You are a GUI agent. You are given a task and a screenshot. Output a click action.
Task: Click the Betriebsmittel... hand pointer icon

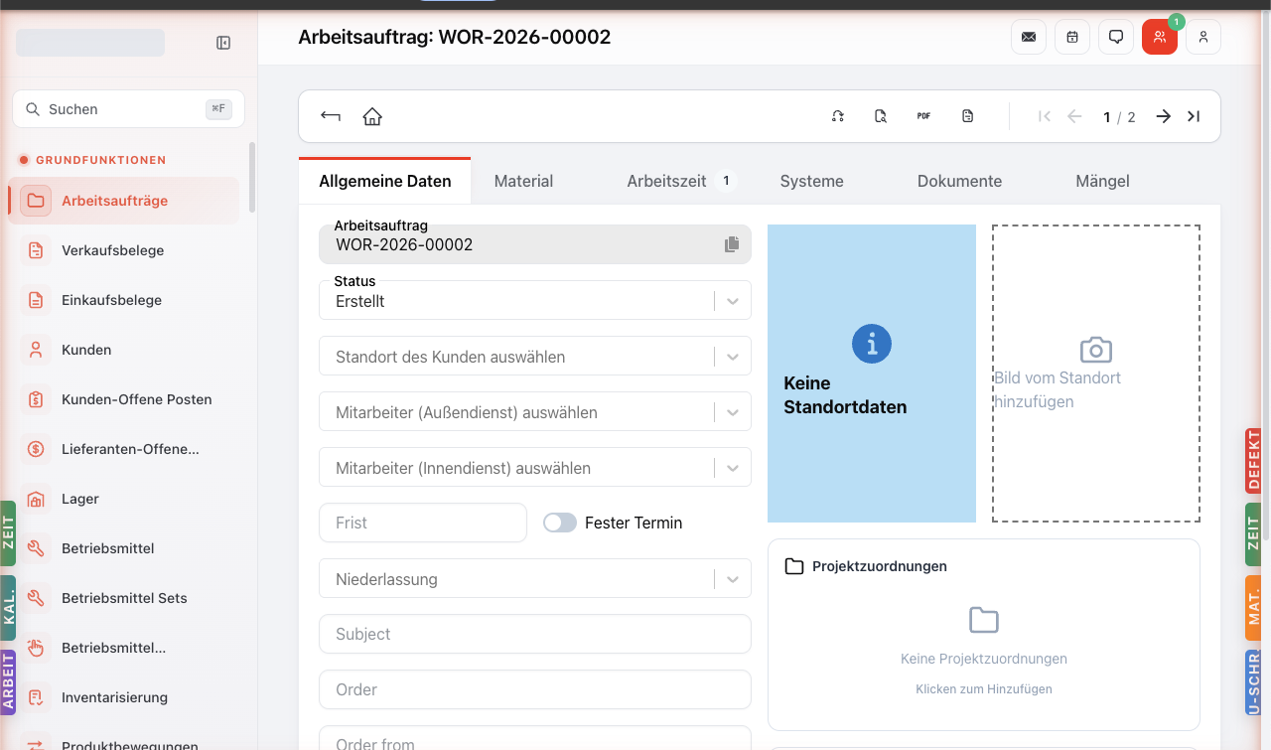(x=36, y=648)
